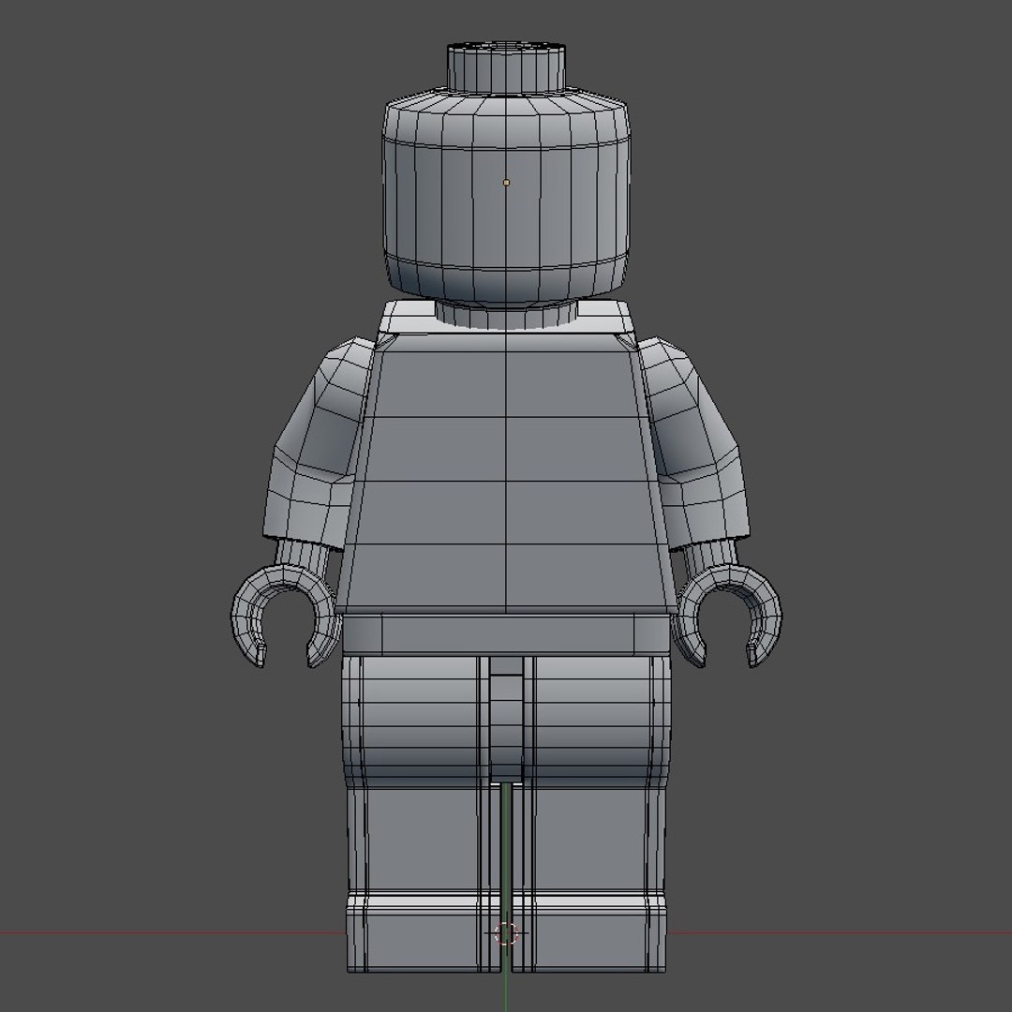Select the leg on the left side

[420, 813]
